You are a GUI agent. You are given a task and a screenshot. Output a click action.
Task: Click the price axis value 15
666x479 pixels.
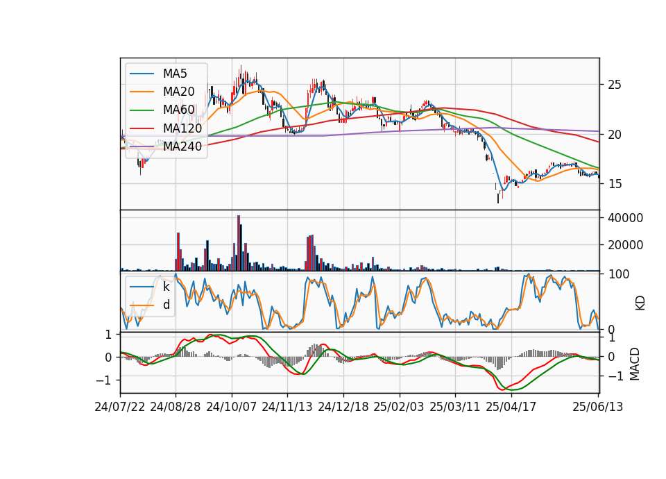(615, 184)
